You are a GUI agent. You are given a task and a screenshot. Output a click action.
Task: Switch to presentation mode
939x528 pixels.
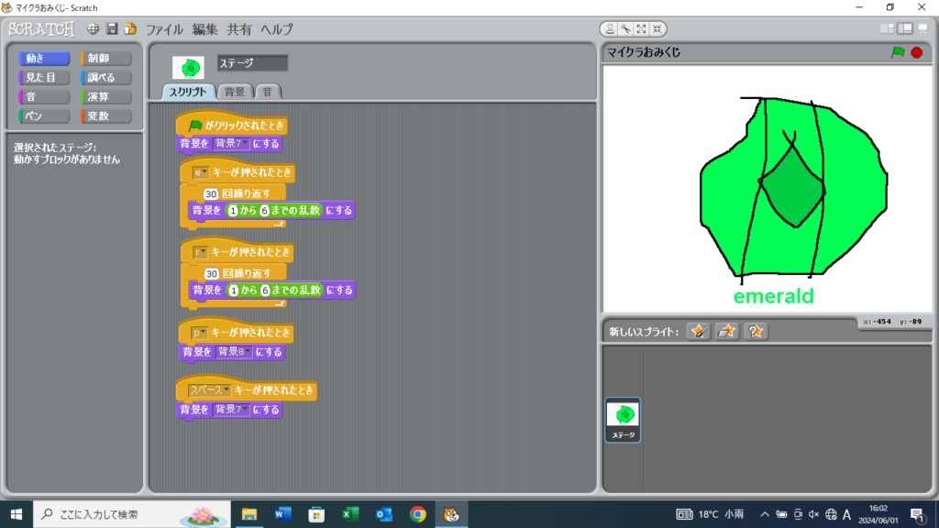[923, 29]
